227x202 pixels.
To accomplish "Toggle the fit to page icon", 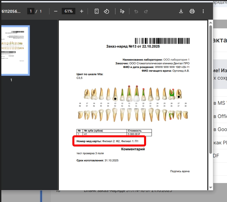I will coord(97,11).
